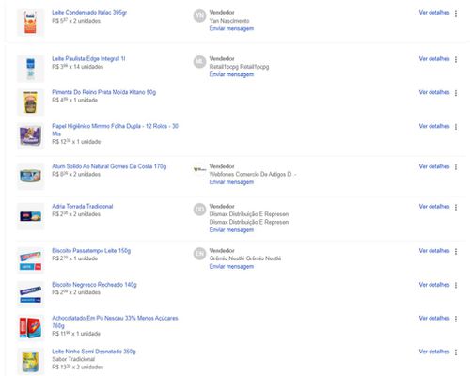Open three-dot menu for Biscoito Passatempo Leite
Viewport: 470px width, 376px height.
point(456,251)
